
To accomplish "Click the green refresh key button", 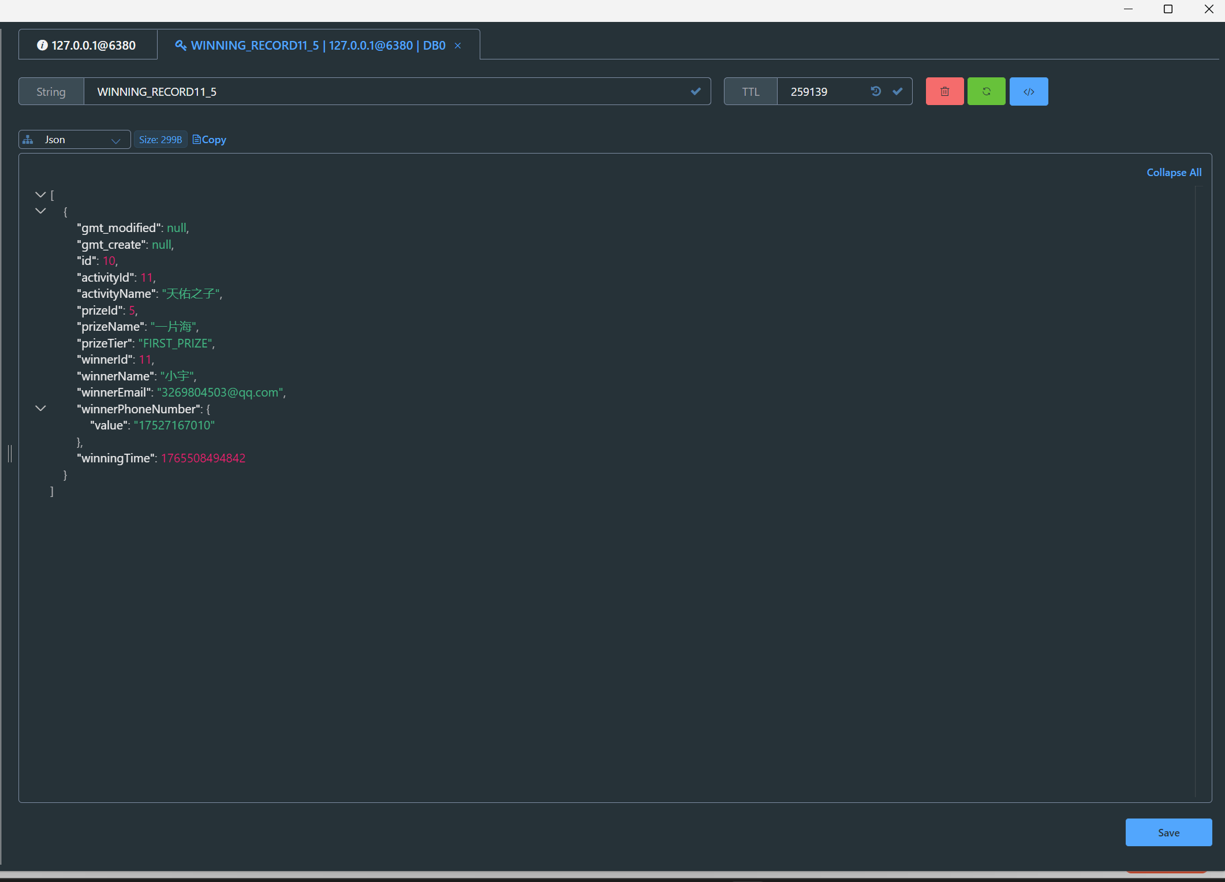I will click(x=986, y=92).
